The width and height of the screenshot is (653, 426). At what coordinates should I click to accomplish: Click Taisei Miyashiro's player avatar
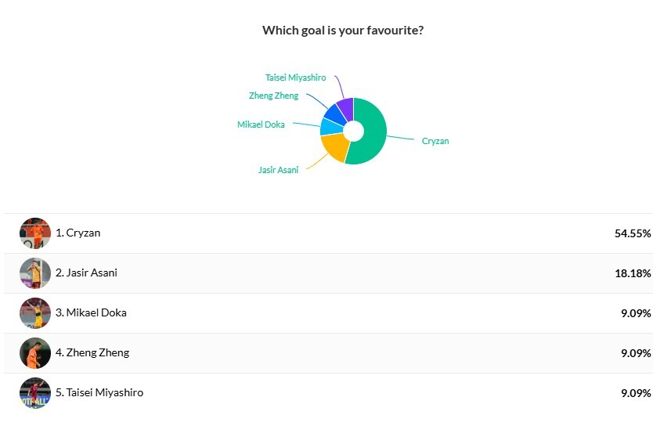pyautogui.click(x=35, y=393)
